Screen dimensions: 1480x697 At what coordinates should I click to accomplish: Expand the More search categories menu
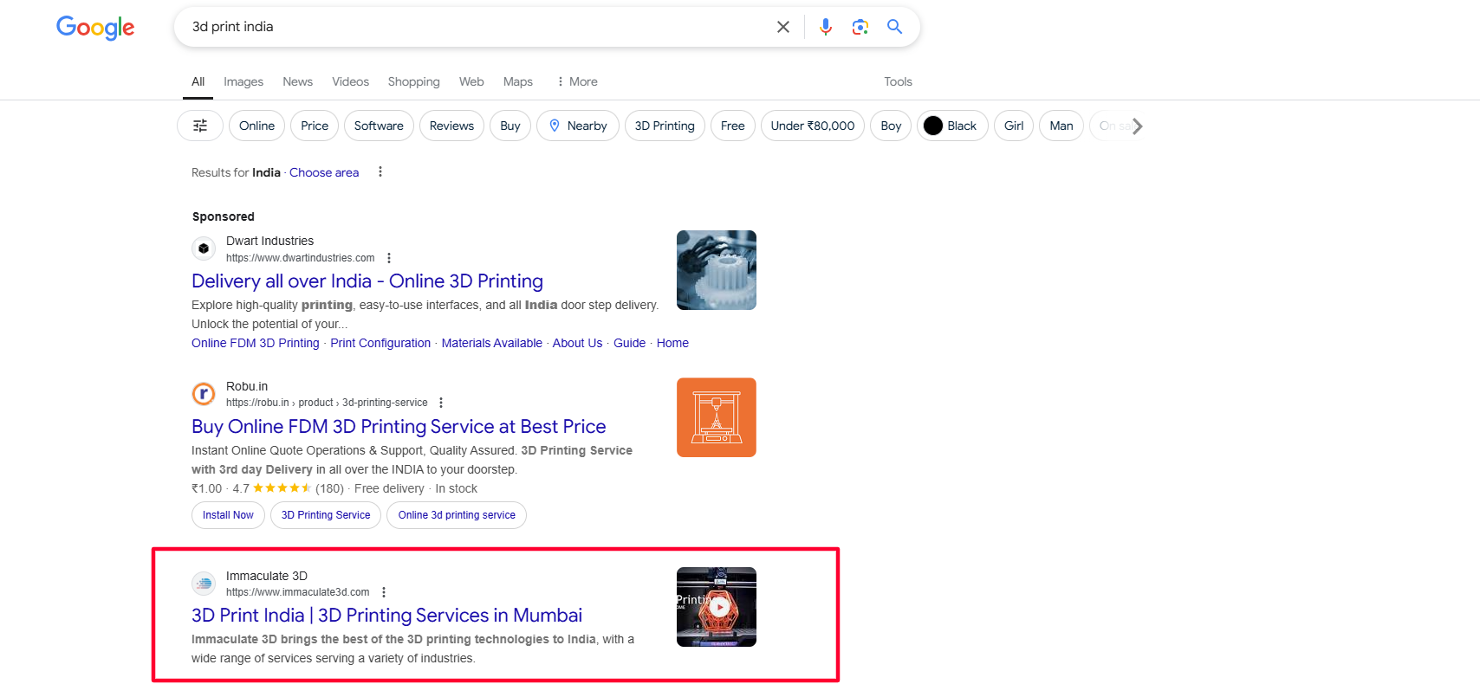(577, 81)
